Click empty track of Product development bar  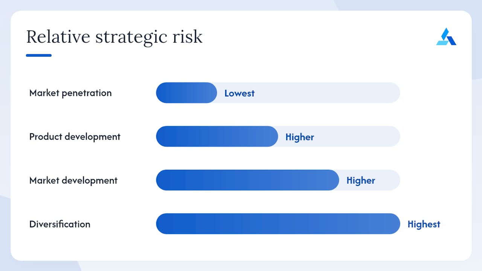(358, 136)
